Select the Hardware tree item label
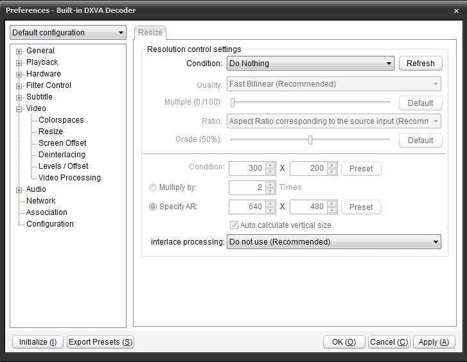The height and width of the screenshot is (362, 467). tap(44, 74)
